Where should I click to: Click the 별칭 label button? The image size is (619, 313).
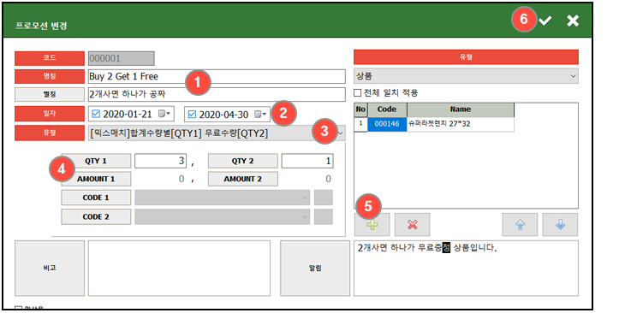(50, 95)
